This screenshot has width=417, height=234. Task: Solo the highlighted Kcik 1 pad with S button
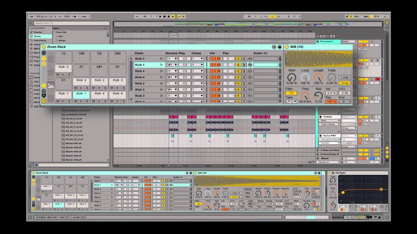(87, 101)
